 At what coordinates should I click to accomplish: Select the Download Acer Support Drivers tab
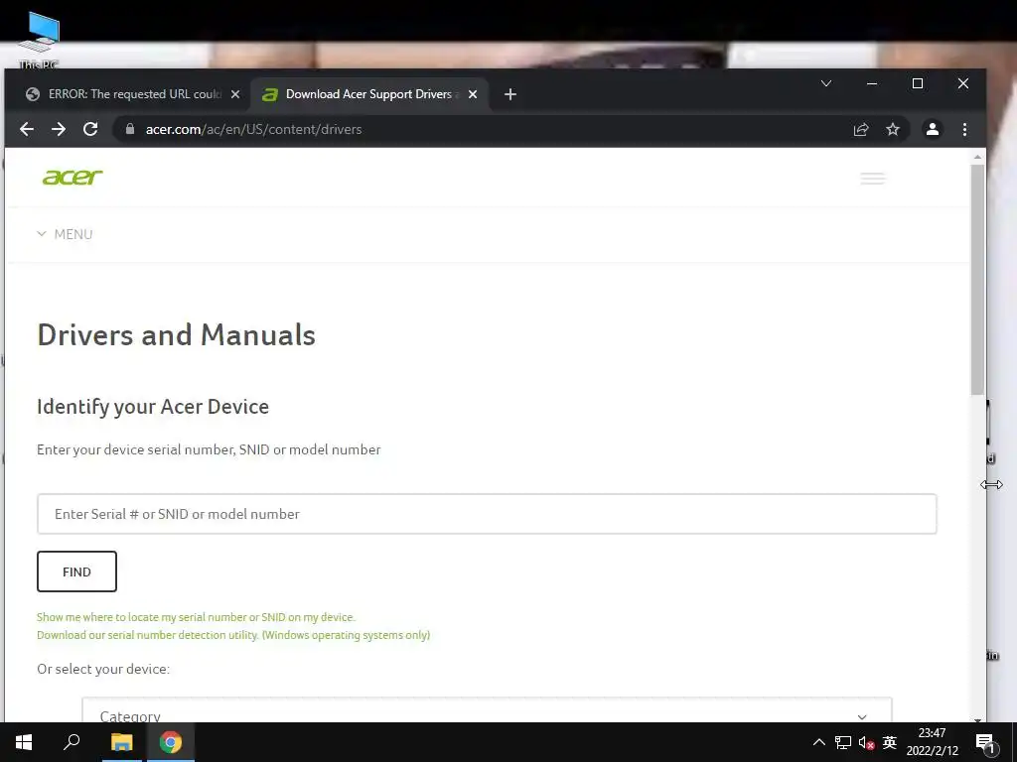coord(369,94)
